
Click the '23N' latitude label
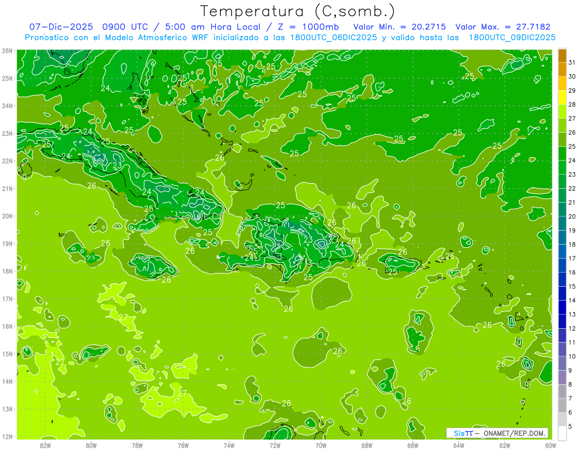pos(7,133)
